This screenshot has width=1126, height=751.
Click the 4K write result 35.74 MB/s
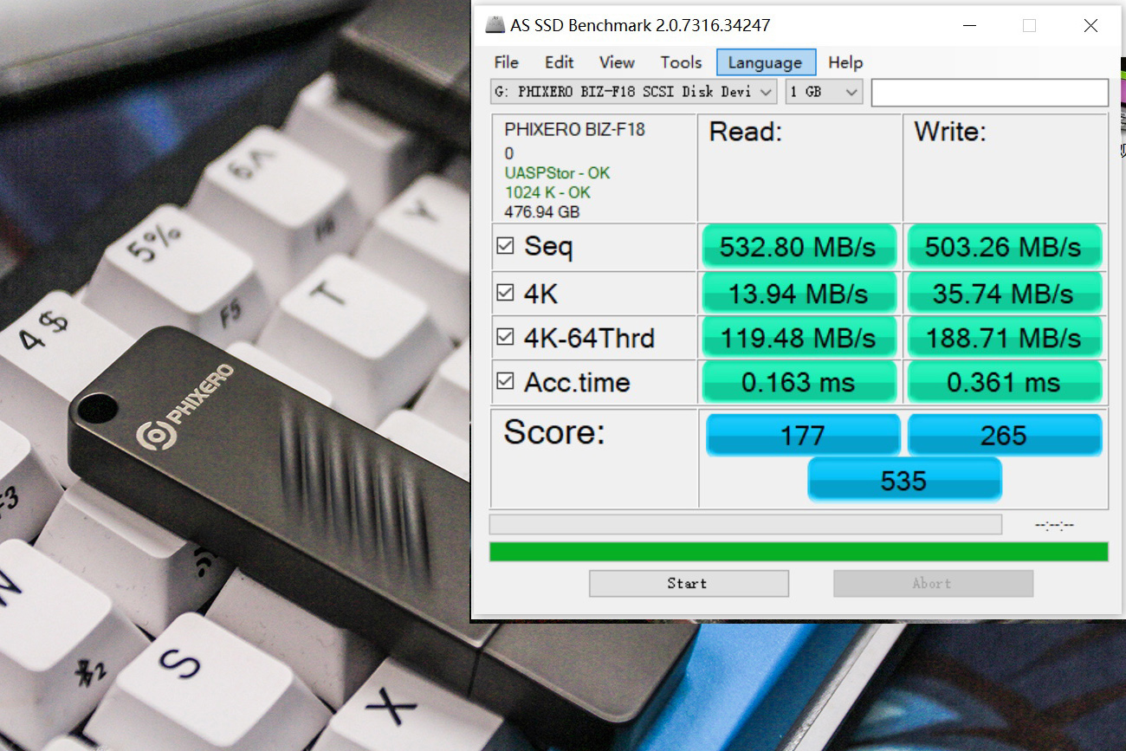pyautogui.click(x=1004, y=294)
